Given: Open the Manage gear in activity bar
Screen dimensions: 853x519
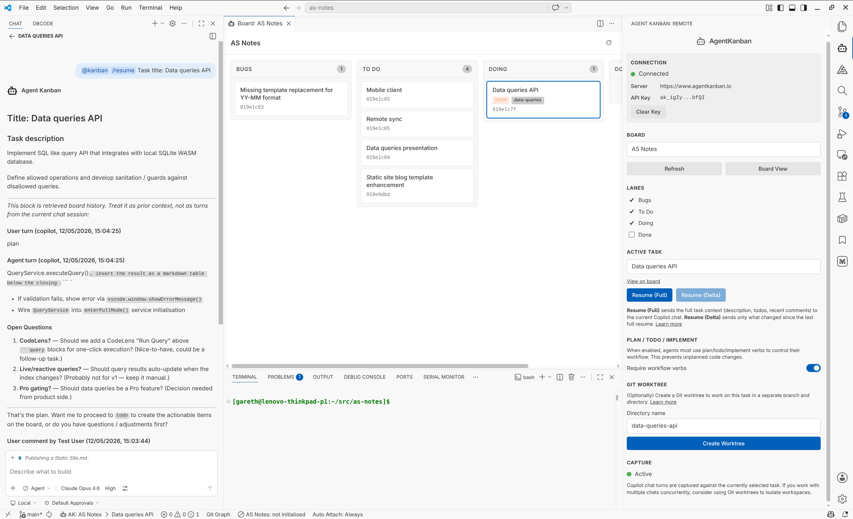Looking at the screenshot, I should coord(842,499).
